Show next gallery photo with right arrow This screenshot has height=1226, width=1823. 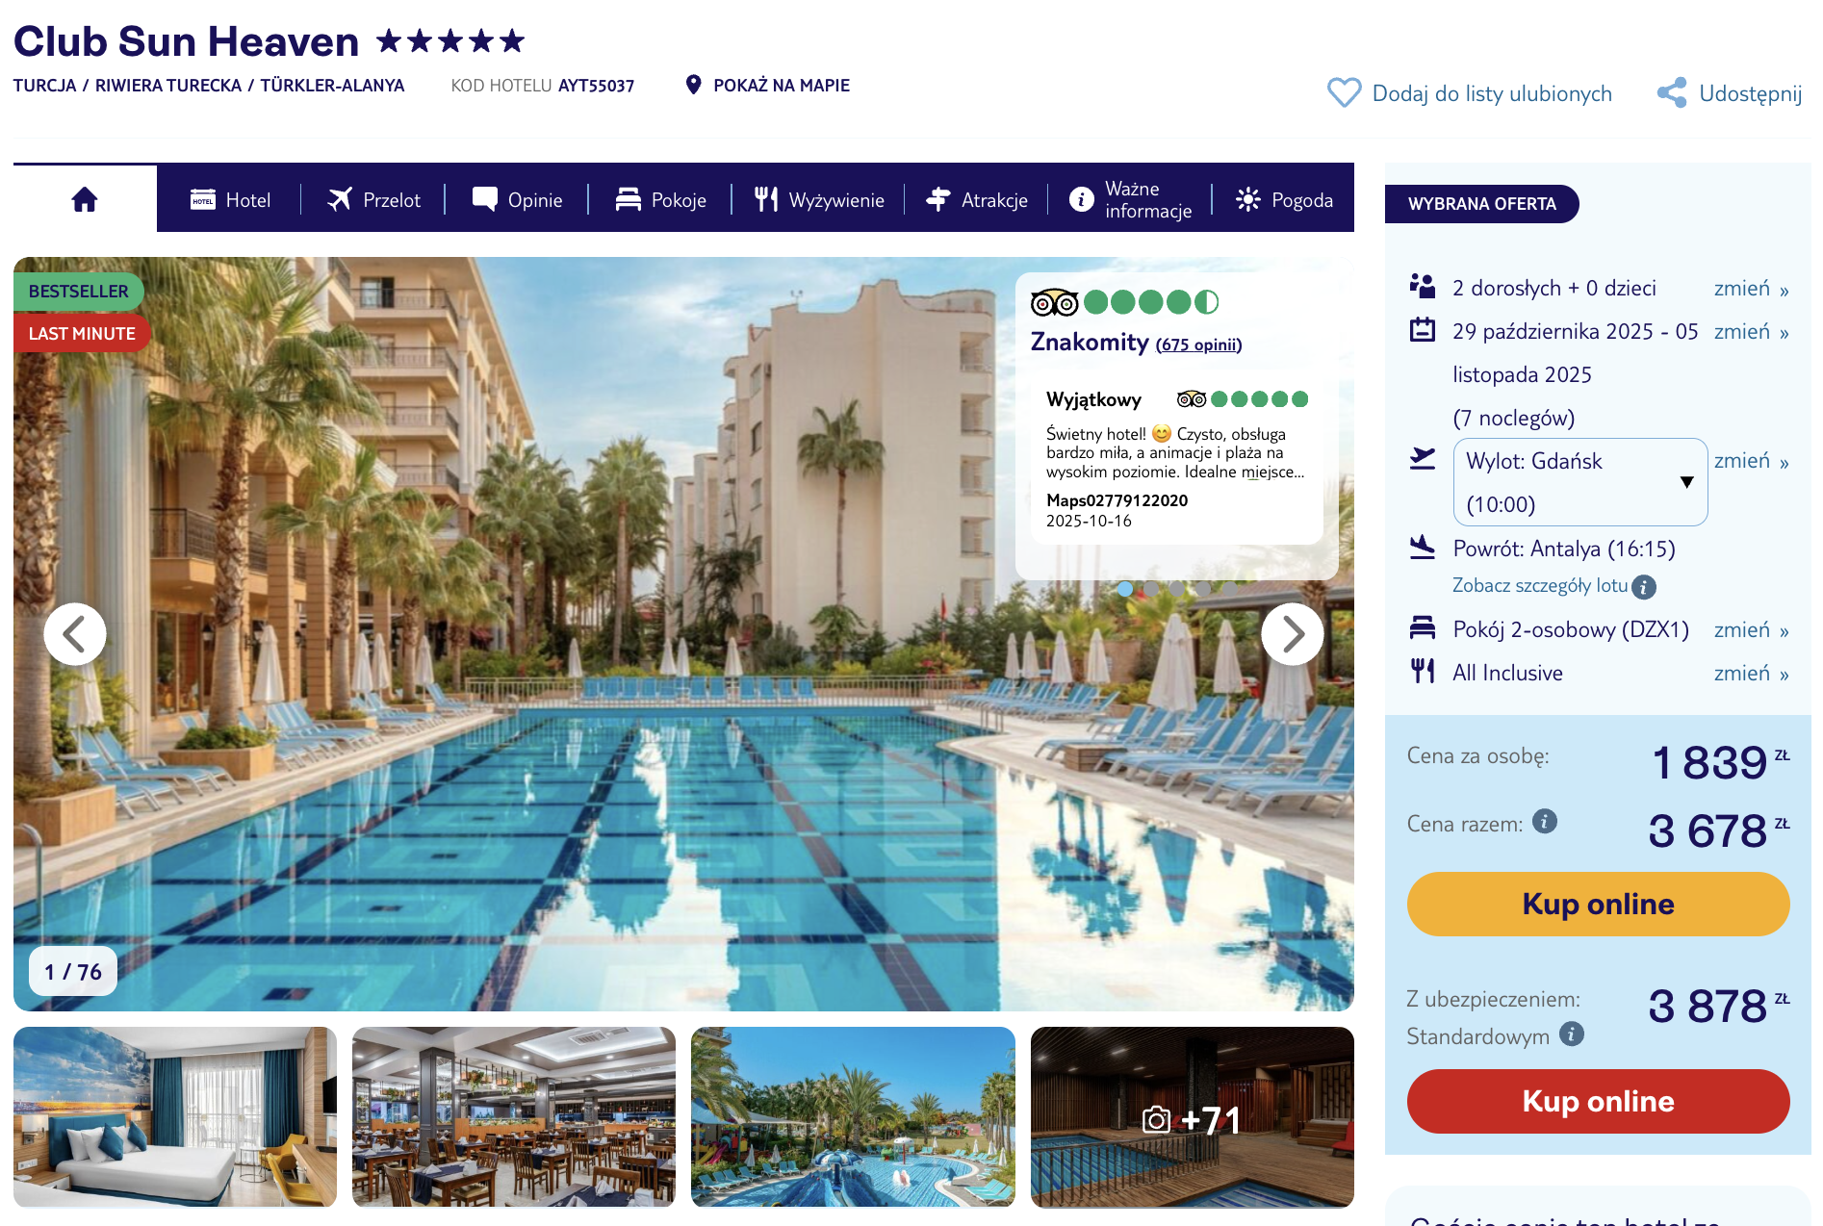click(1292, 633)
